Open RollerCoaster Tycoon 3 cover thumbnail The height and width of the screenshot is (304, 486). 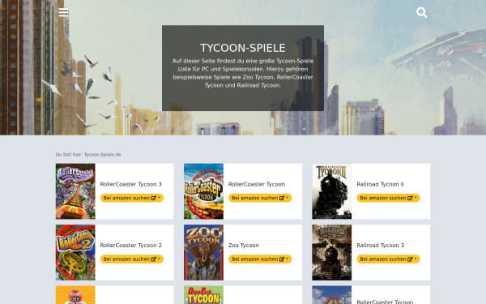[75, 191]
